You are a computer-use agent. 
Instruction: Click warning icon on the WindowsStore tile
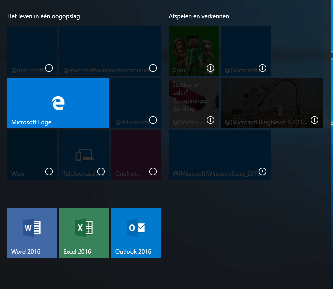(263, 171)
